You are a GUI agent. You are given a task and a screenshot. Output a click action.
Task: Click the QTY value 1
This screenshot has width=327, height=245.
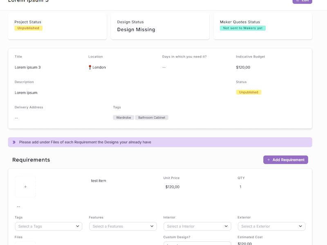tap(240, 187)
